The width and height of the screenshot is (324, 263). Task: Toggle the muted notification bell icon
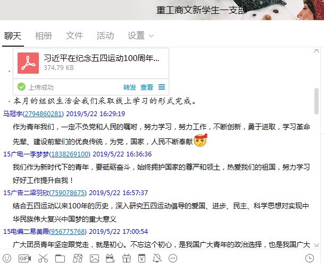[157, 258]
